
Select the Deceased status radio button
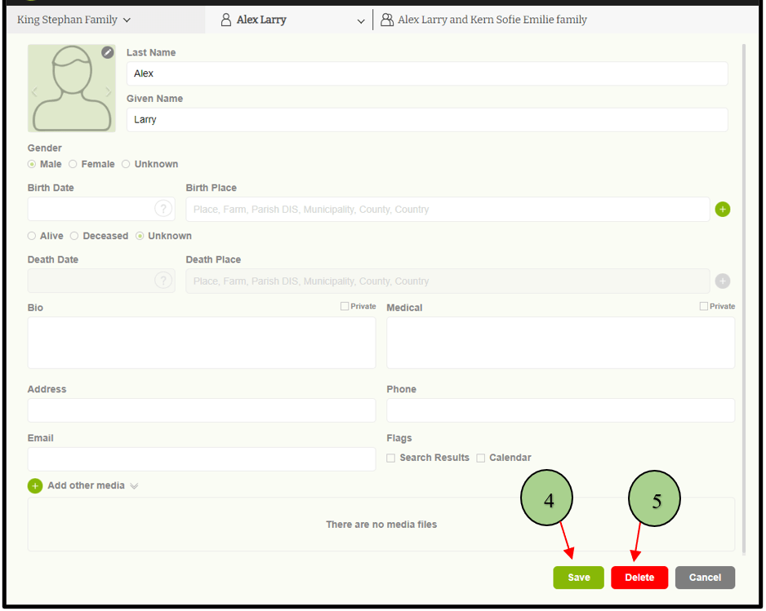(74, 237)
